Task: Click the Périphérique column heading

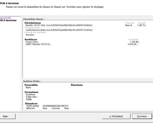Action: tap(33, 23)
